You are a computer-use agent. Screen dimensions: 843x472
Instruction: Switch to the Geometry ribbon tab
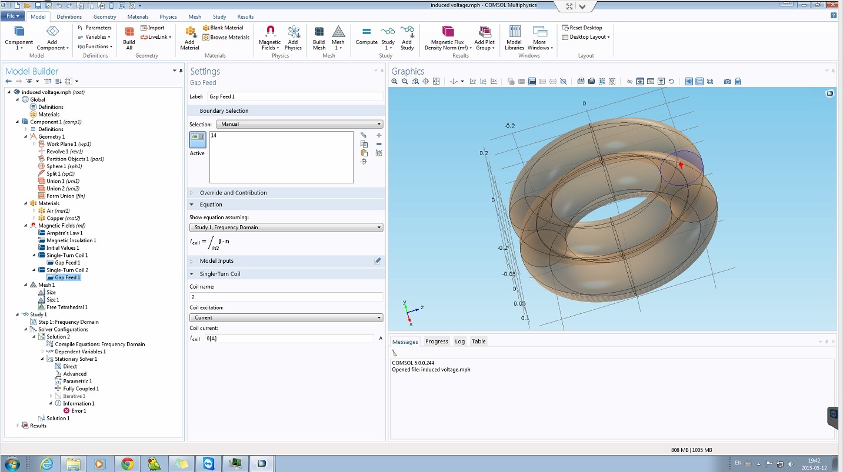coord(105,17)
